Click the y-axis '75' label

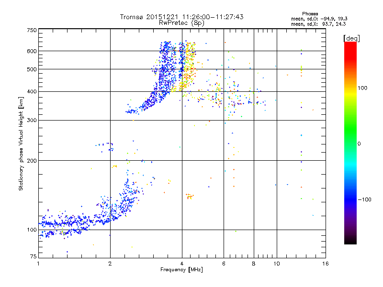point(34,256)
